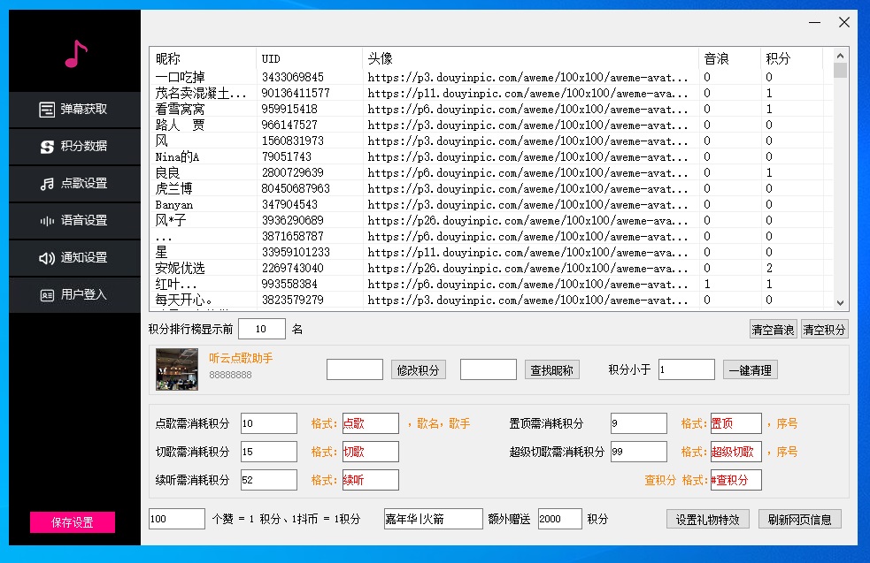The height and width of the screenshot is (563, 870).
Task: Click the 一键清理 button
Action: pyautogui.click(x=750, y=370)
